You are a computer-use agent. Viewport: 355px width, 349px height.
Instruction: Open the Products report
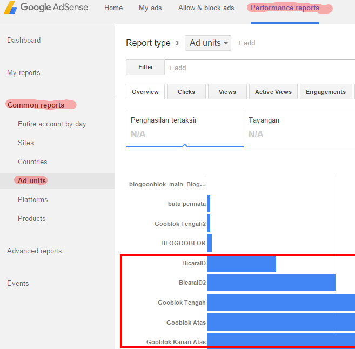[32, 218]
